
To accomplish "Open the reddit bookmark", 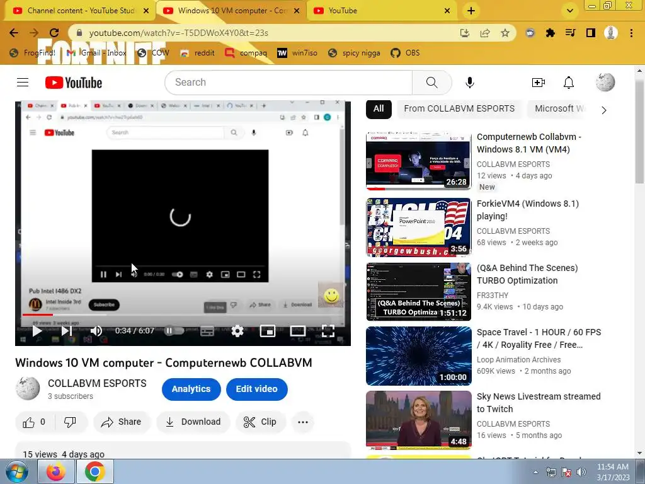I will tap(197, 53).
